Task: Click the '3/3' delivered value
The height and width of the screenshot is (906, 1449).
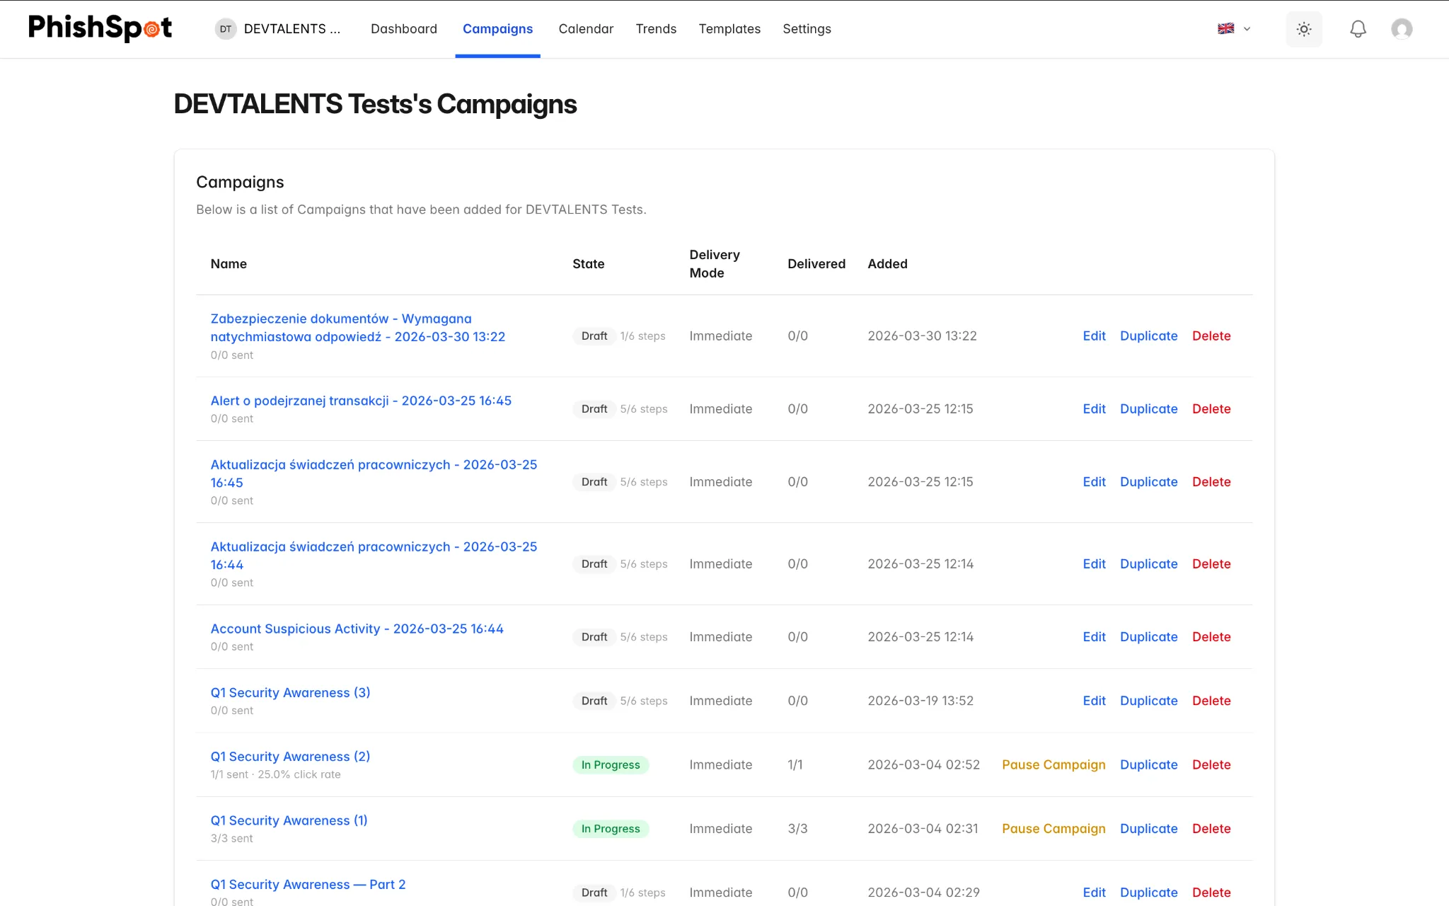Action: pos(797,828)
